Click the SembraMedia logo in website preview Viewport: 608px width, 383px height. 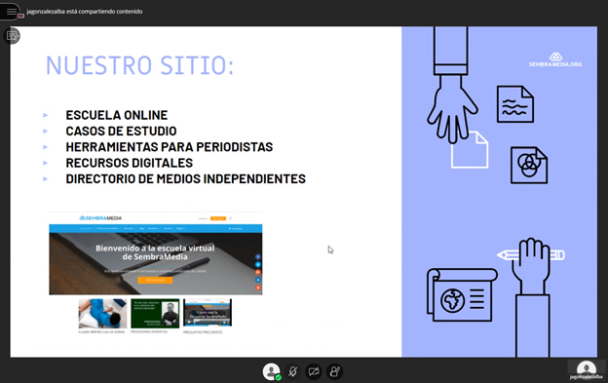[x=100, y=218]
